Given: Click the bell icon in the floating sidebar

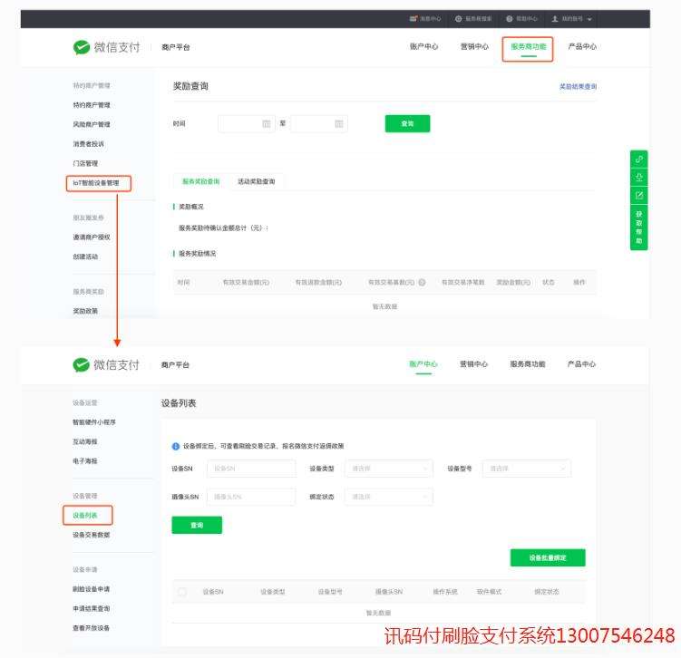Looking at the screenshot, I should 639,177.
